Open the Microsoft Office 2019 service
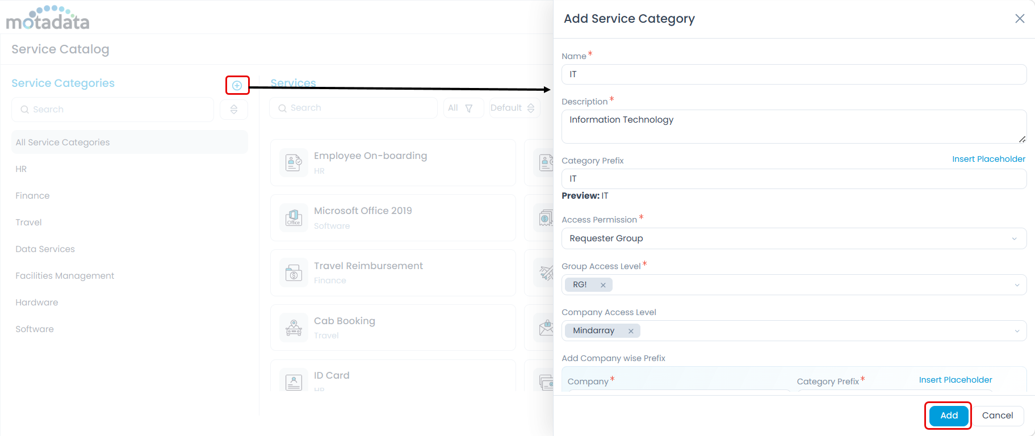The height and width of the screenshot is (436, 1035). (393, 217)
